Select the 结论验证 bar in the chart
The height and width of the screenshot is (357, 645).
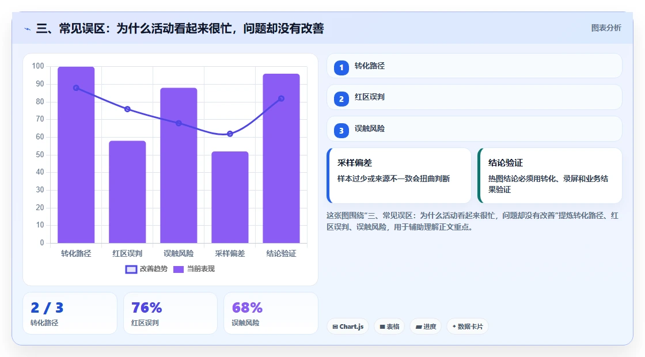(282, 158)
